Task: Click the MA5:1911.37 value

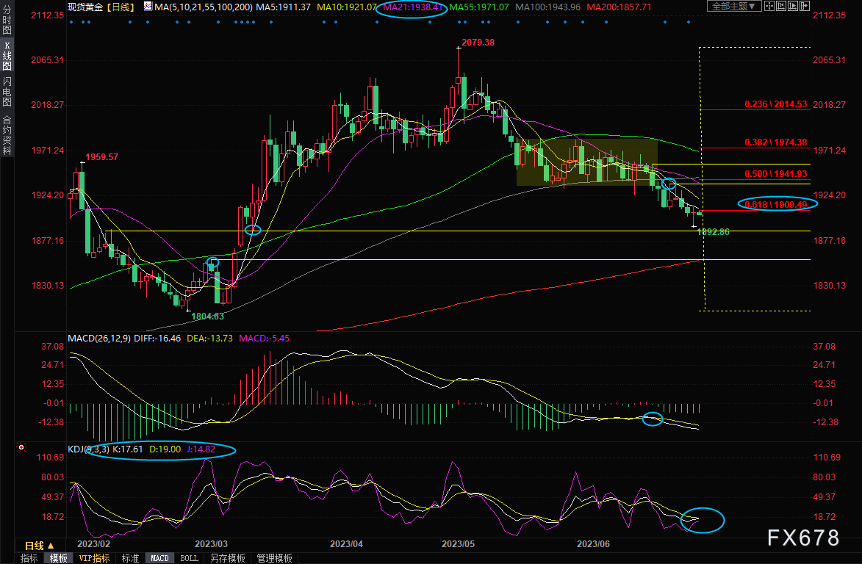Action: [283, 7]
